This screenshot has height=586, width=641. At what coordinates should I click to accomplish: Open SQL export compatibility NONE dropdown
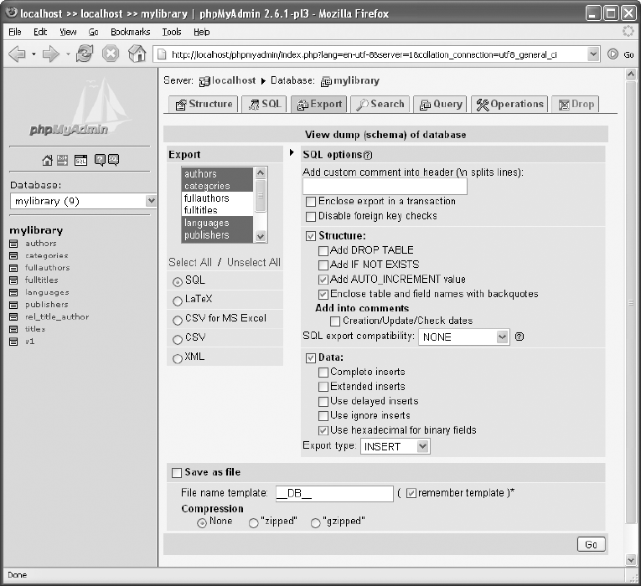coord(463,337)
